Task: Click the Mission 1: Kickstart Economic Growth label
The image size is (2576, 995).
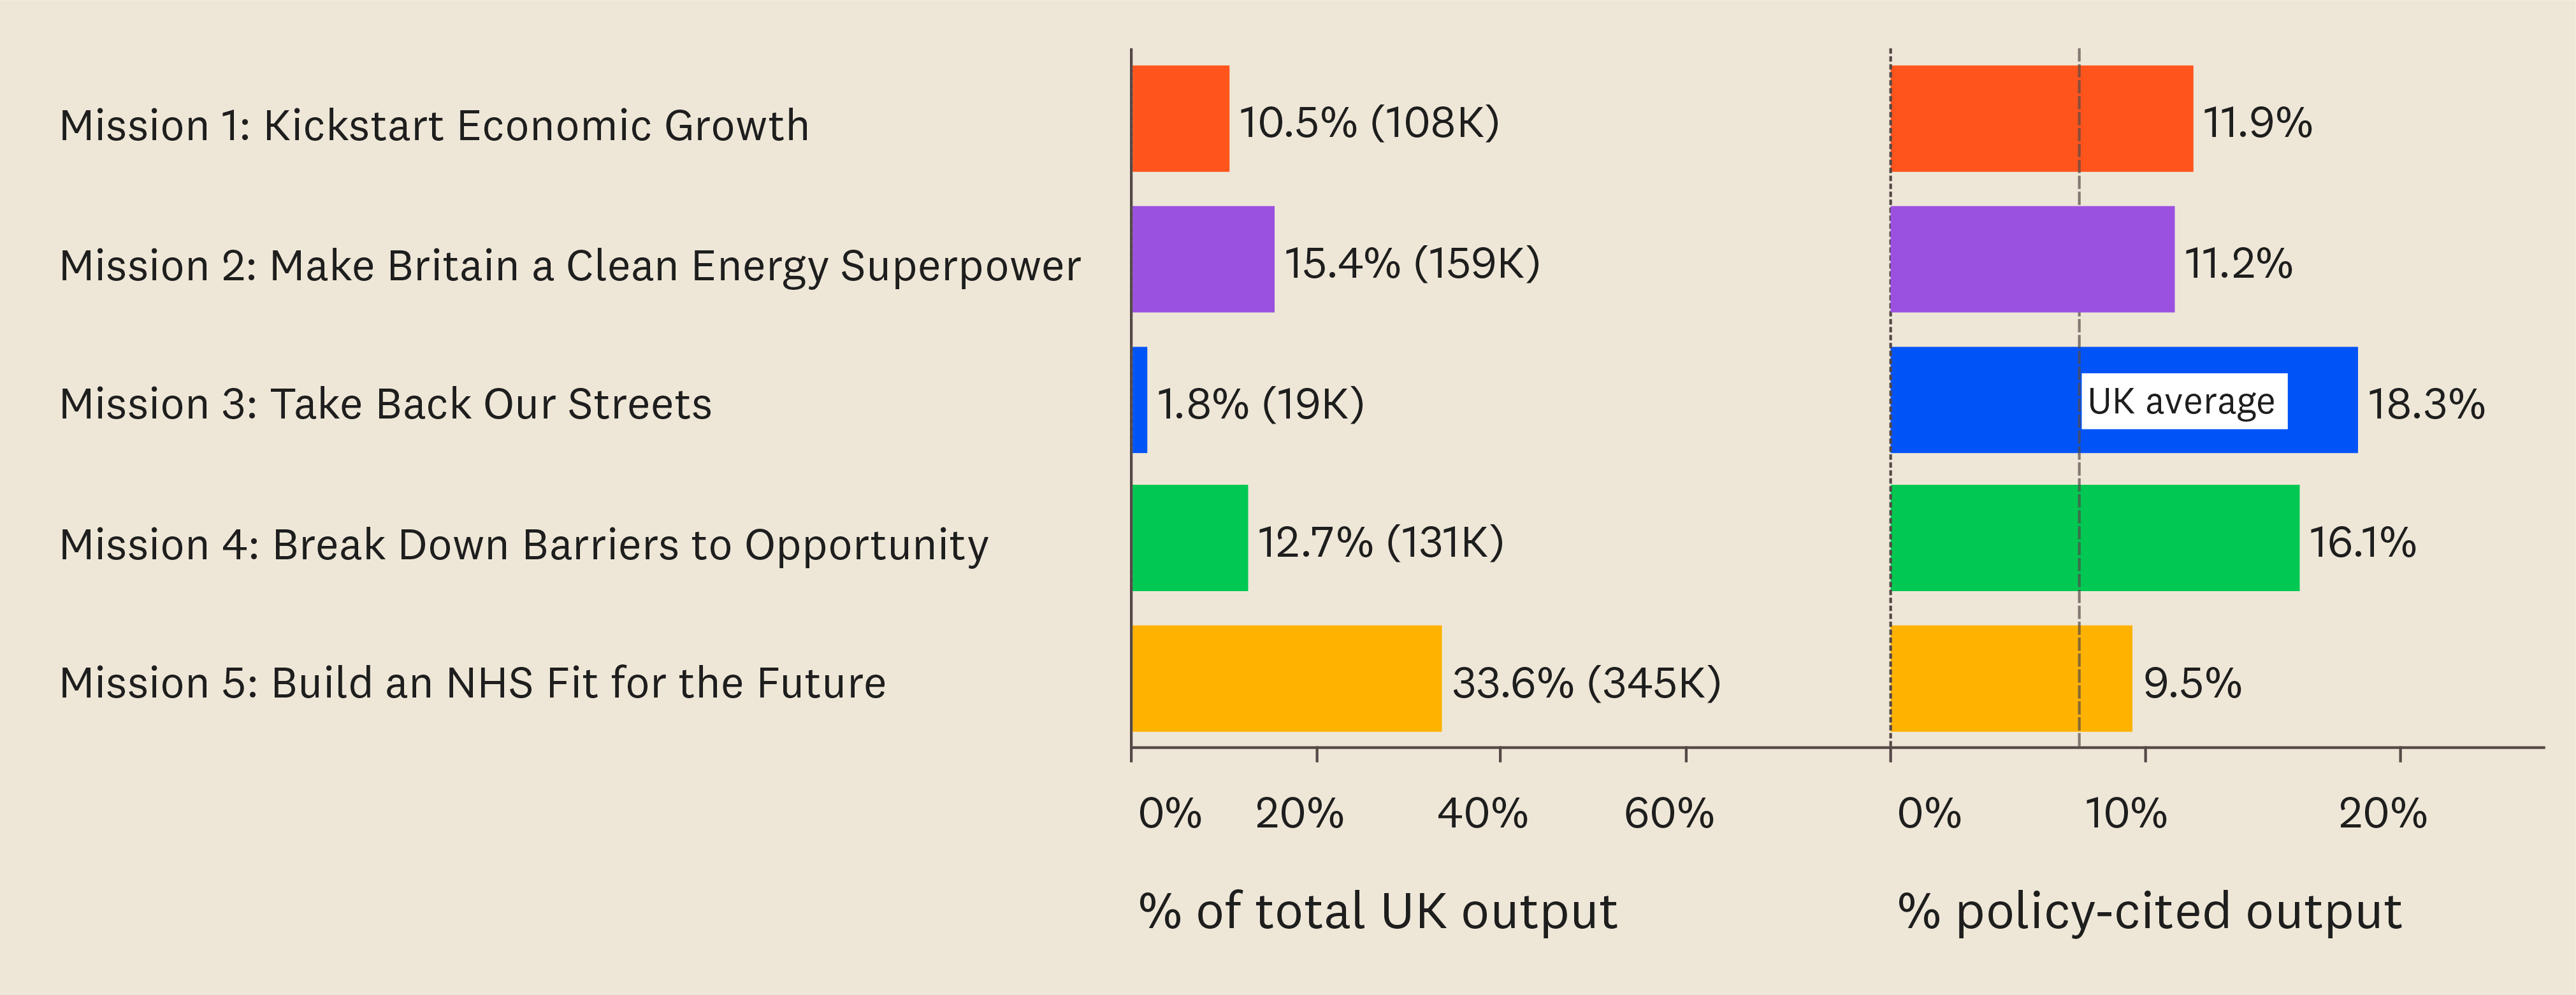Action: click(434, 126)
